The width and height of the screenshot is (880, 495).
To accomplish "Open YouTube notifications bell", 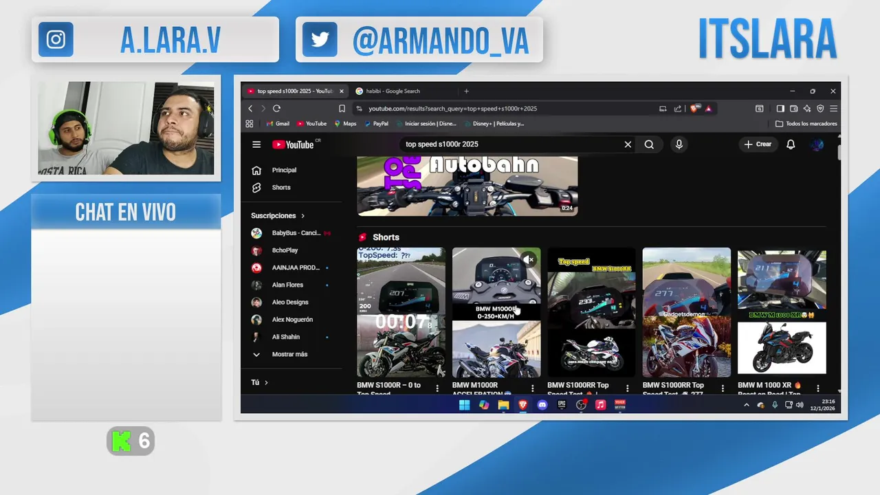I will 791,144.
